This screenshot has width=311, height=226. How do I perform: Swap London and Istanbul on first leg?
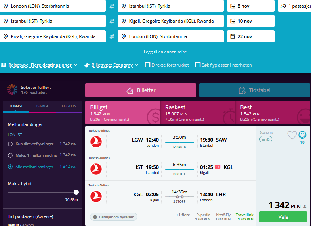coord(112,6)
